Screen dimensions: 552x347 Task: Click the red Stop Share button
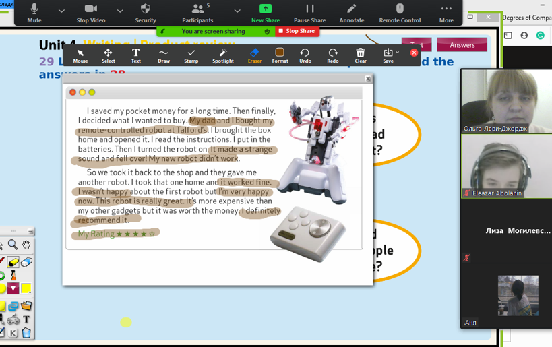click(297, 31)
